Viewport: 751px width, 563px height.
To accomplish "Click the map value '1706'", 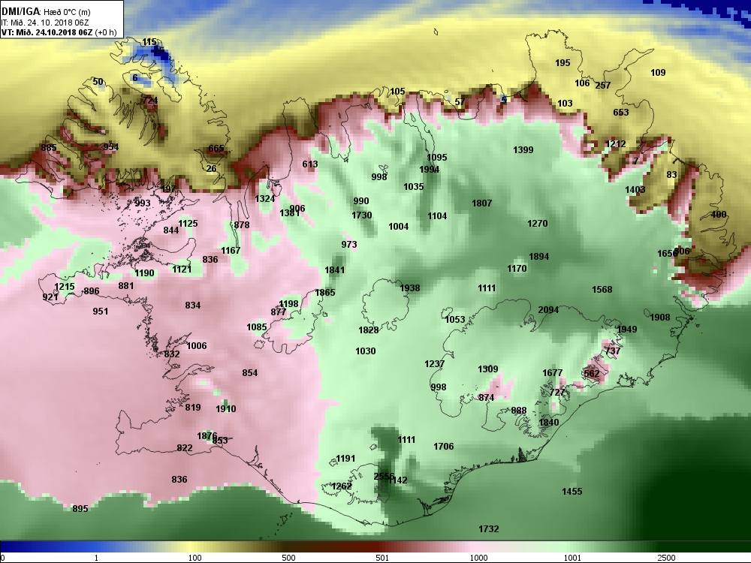I will [444, 446].
